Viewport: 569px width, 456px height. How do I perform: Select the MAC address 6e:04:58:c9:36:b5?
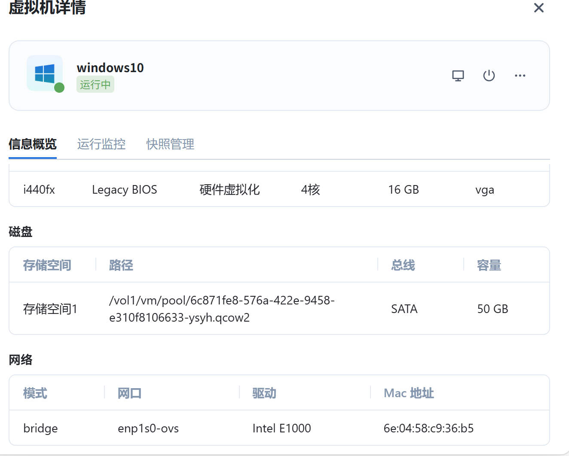428,429
